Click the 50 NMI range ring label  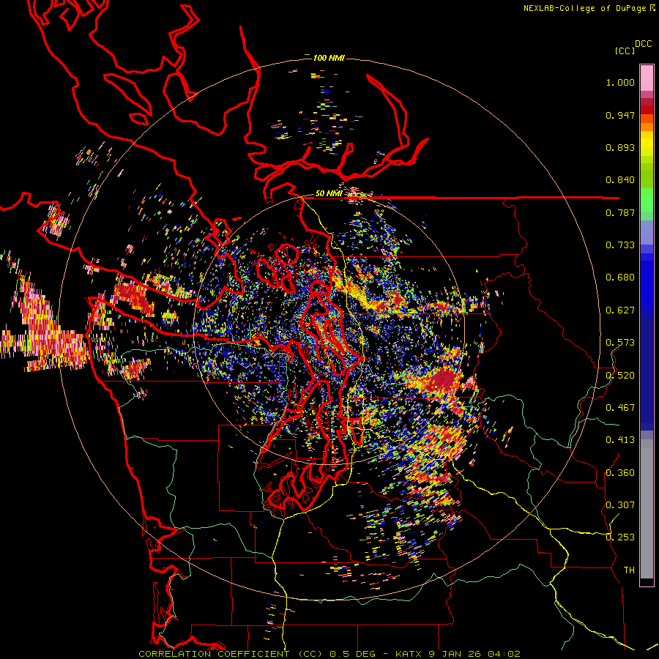point(329,193)
